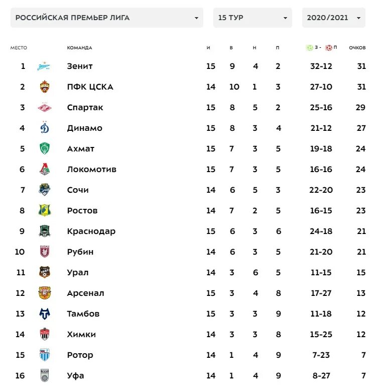
Task: Click the Krasnodar club emblem
Action: [x=45, y=231]
